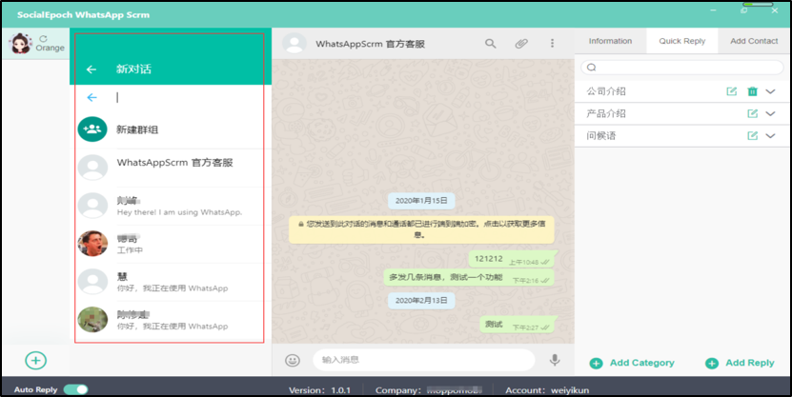Click the chat header contact avatar

pyautogui.click(x=294, y=44)
